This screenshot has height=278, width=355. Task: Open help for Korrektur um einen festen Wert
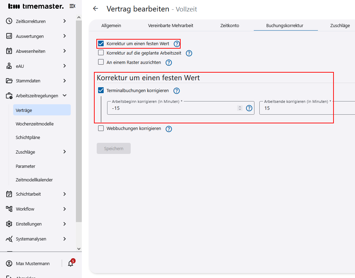(177, 44)
